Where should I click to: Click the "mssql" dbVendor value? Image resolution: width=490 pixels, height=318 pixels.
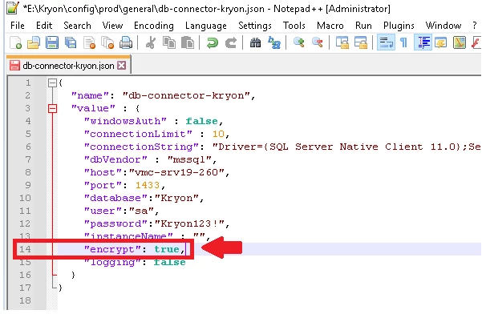190,159
